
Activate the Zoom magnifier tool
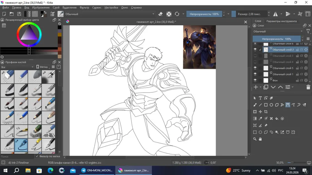point(255,139)
